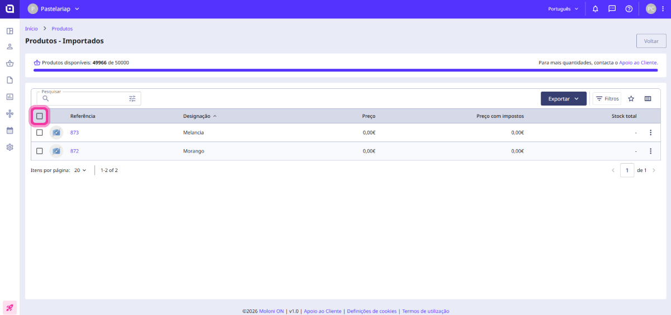Open footer Apoio ao Cliente link

point(323,311)
